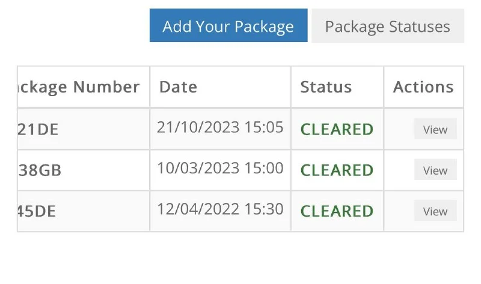Click CLEARED status in the 38GB row

(x=337, y=171)
